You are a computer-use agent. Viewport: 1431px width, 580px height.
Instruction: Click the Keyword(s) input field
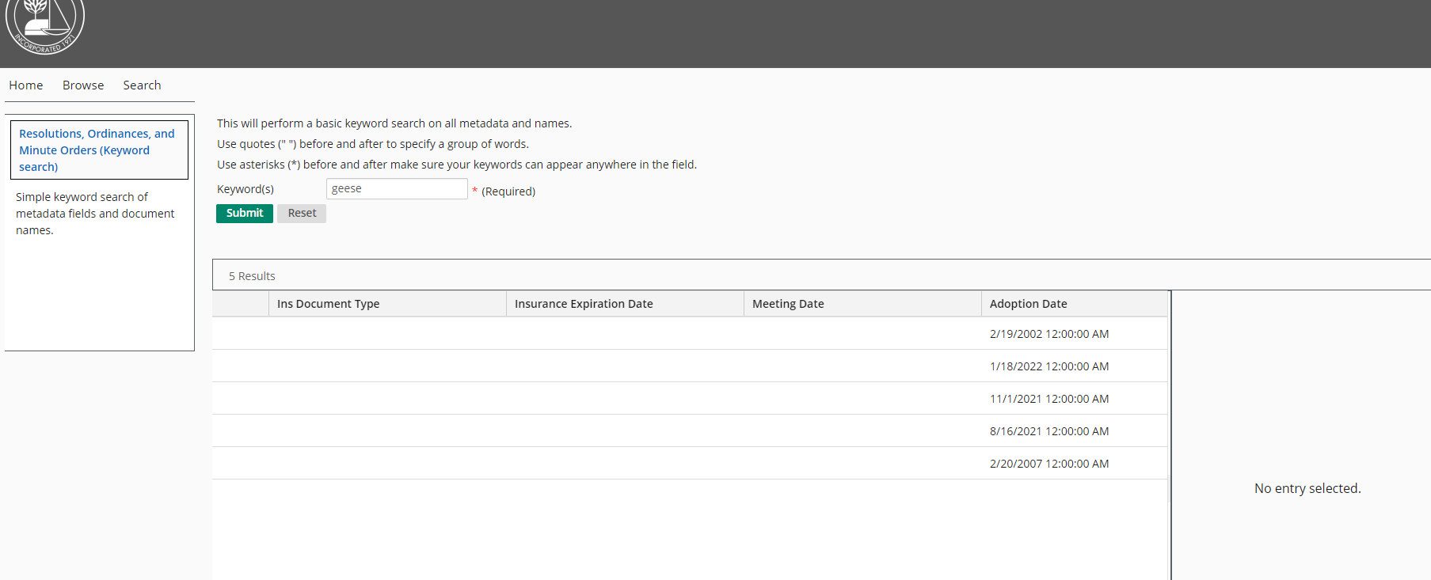click(x=396, y=189)
